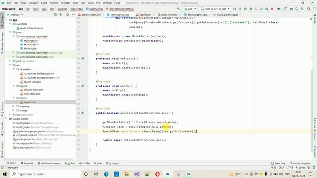Open the Build tool window

click(98, 163)
